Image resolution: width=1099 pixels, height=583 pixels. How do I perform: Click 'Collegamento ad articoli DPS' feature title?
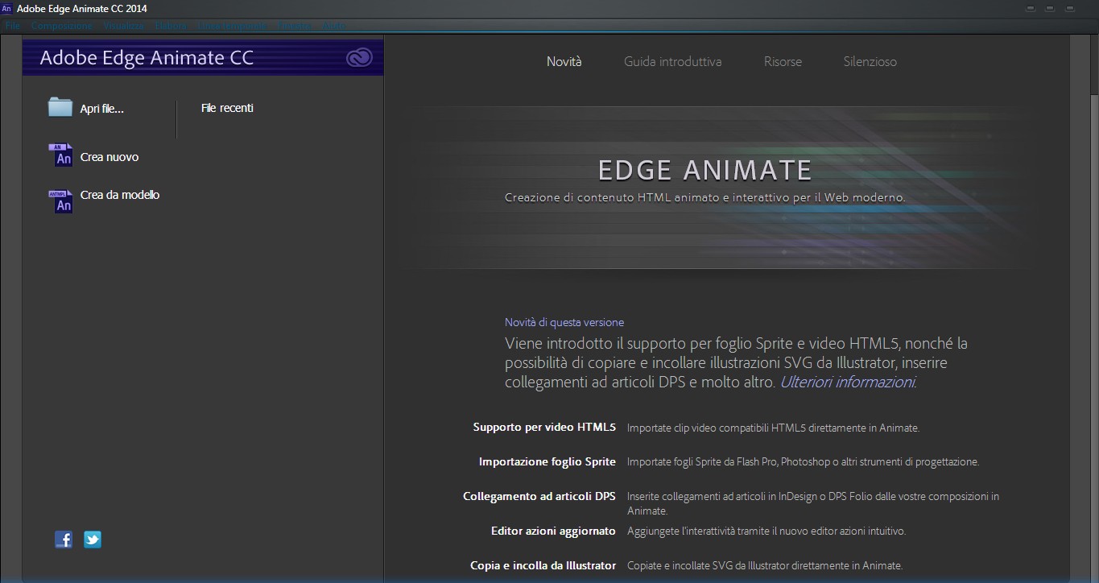(x=539, y=496)
